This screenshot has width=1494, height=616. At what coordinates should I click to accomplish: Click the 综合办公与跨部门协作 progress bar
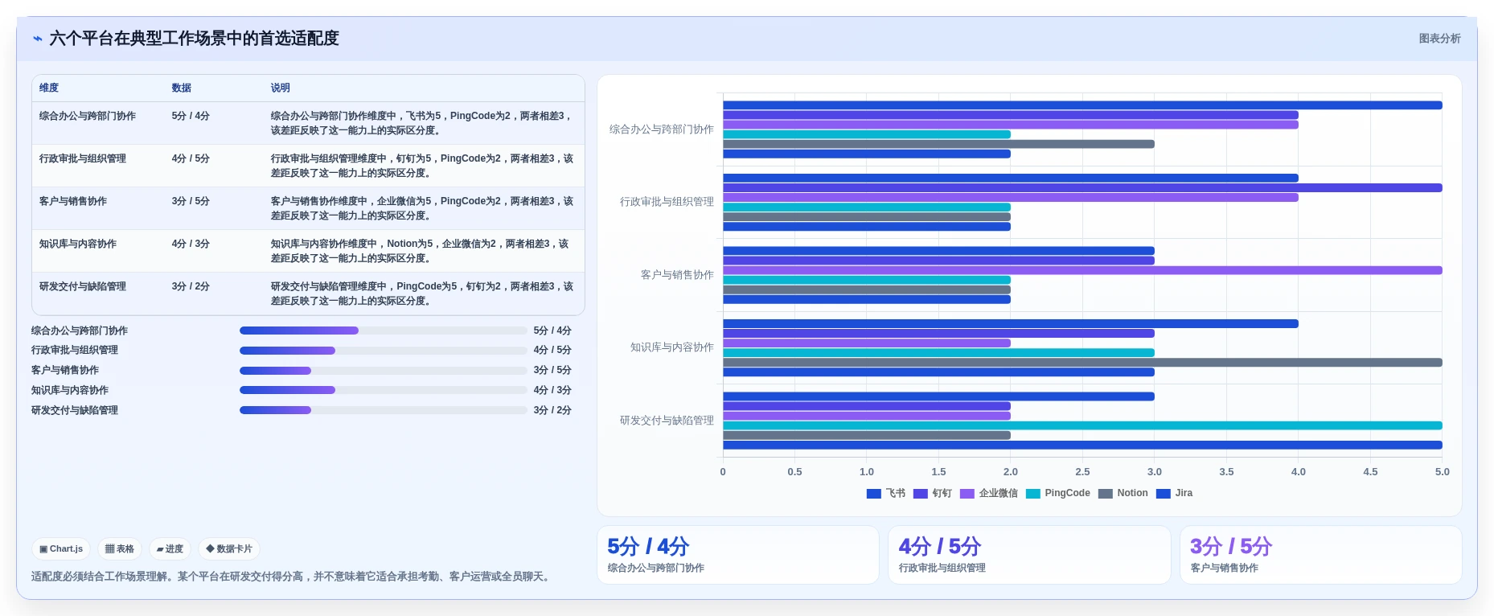point(383,331)
